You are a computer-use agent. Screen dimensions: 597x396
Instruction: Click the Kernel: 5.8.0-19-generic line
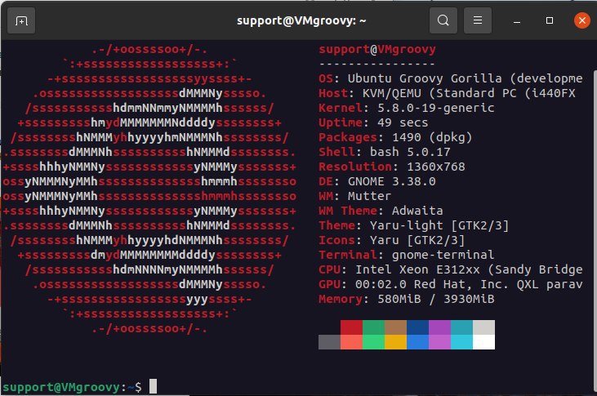(406, 108)
